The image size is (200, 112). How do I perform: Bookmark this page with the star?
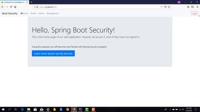tap(169, 7)
